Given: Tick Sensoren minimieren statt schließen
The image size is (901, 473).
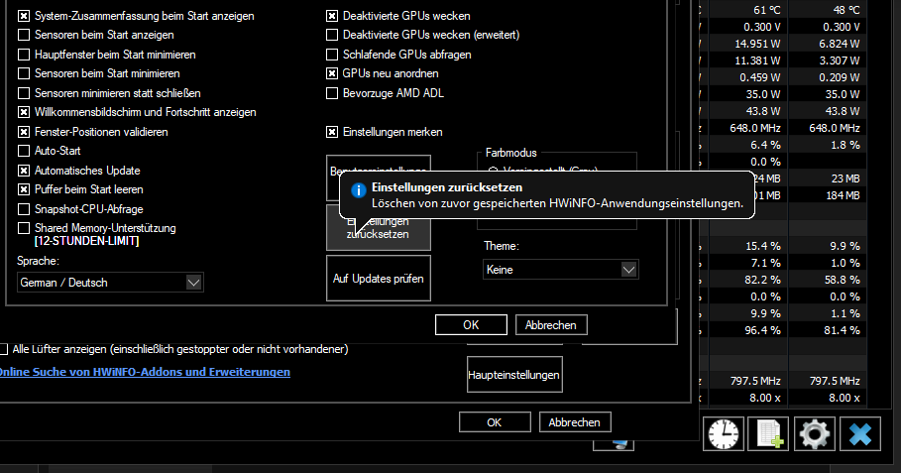Looking at the screenshot, I should tap(24, 93).
